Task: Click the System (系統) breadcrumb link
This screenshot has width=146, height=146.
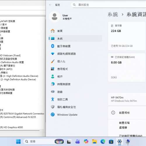Action: (113, 14)
